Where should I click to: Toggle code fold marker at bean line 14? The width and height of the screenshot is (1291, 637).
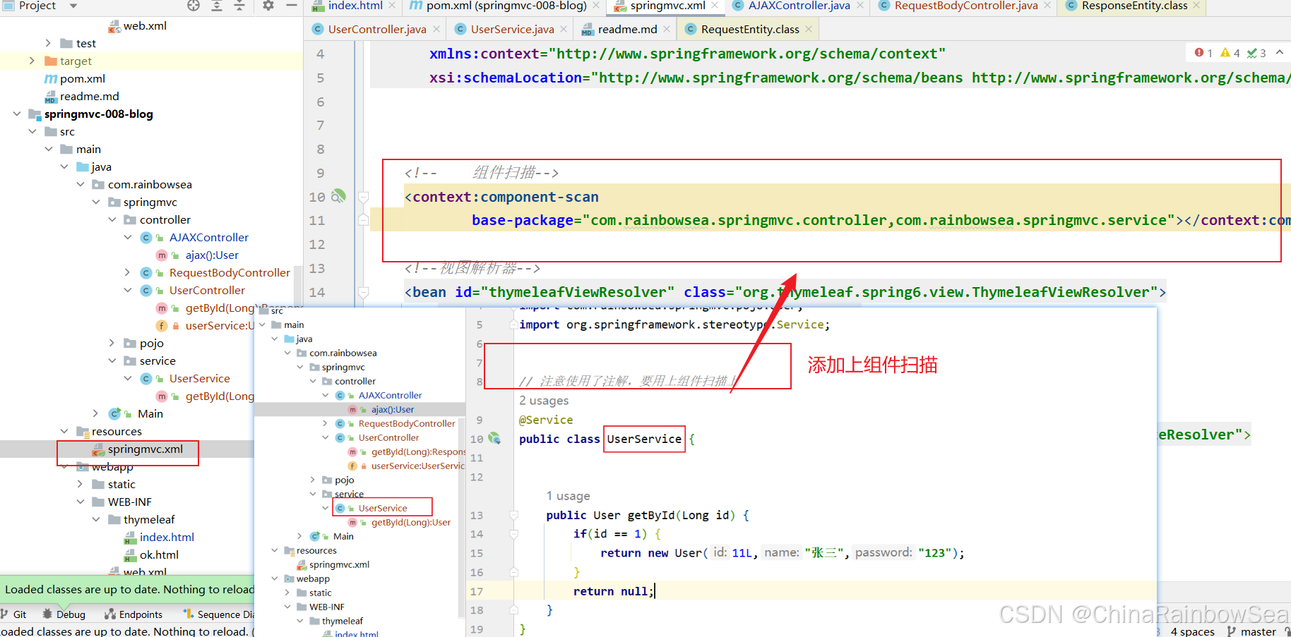coord(363,292)
